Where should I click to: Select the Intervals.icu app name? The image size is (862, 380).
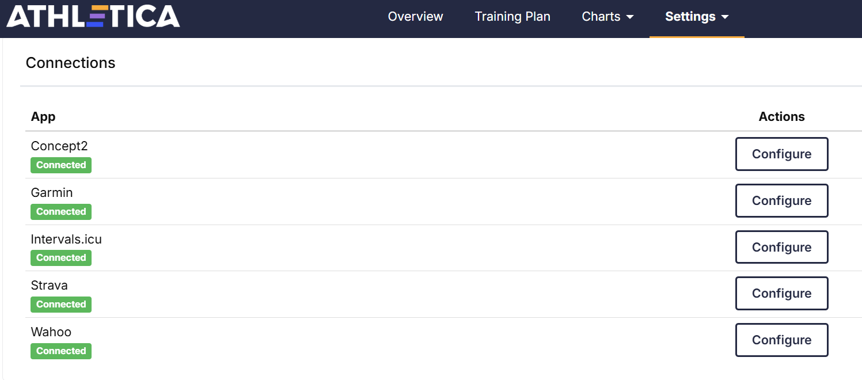tap(66, 239)
